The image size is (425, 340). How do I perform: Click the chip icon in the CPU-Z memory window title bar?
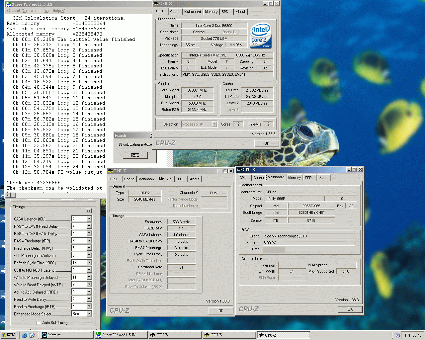click(110, 171)
